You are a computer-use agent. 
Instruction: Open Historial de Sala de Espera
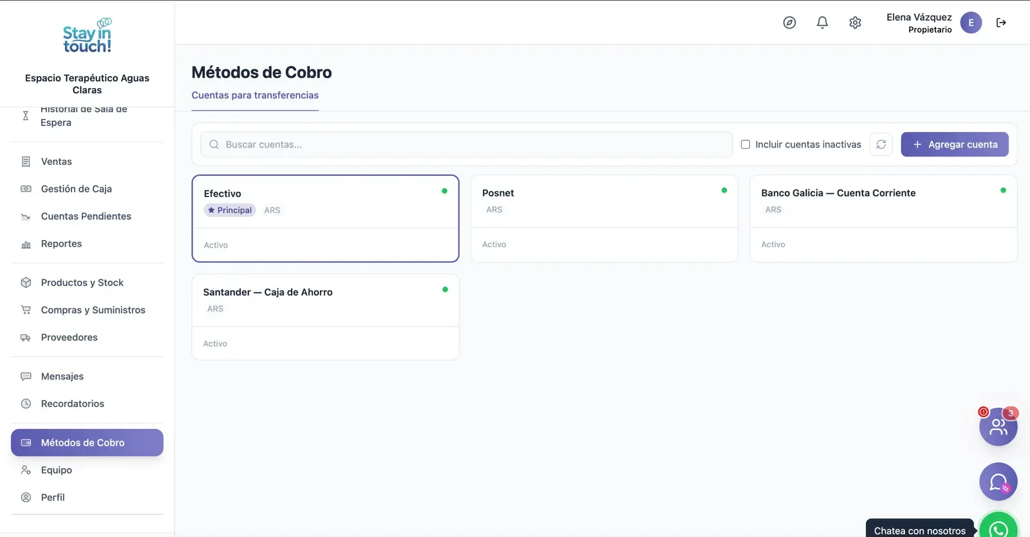pyautogui.click(x=87, y=117)
